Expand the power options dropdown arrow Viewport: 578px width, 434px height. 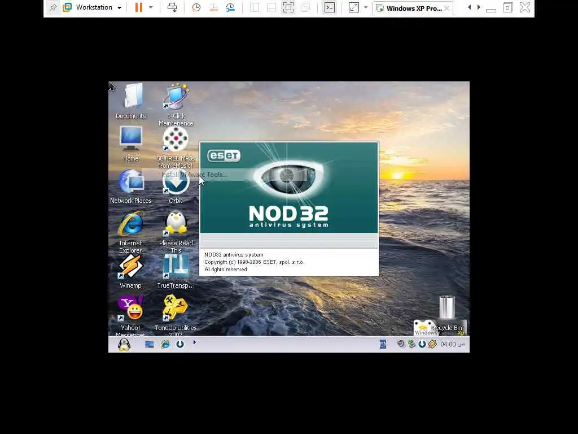(151, 7)
